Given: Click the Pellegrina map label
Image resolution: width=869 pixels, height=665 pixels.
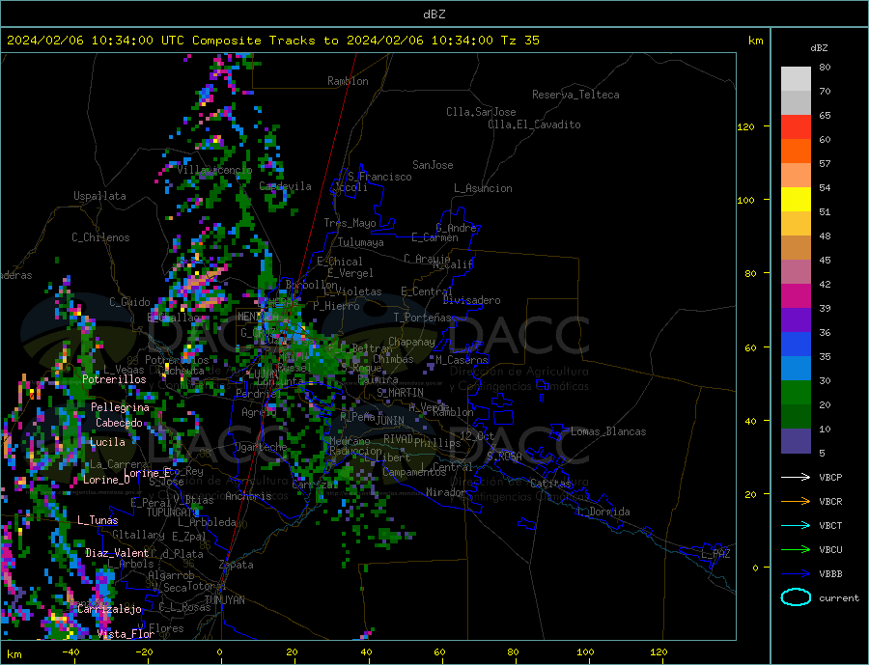Looking at the screenshot, I should (121, 407).
